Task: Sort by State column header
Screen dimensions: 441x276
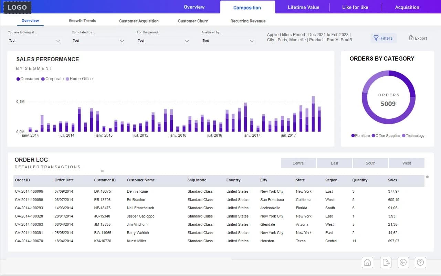Action: pyautogui.click(x=300, y=180)
